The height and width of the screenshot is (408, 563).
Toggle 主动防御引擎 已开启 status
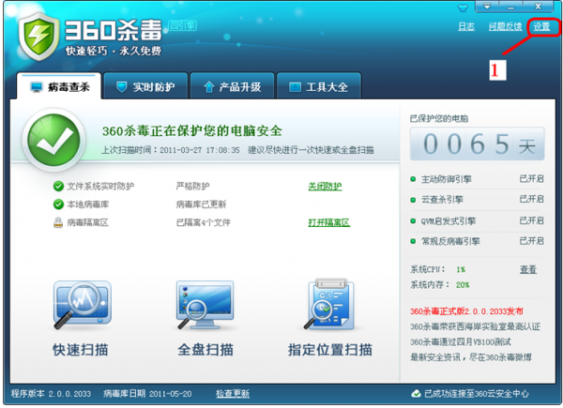click(x=532, y=179)
